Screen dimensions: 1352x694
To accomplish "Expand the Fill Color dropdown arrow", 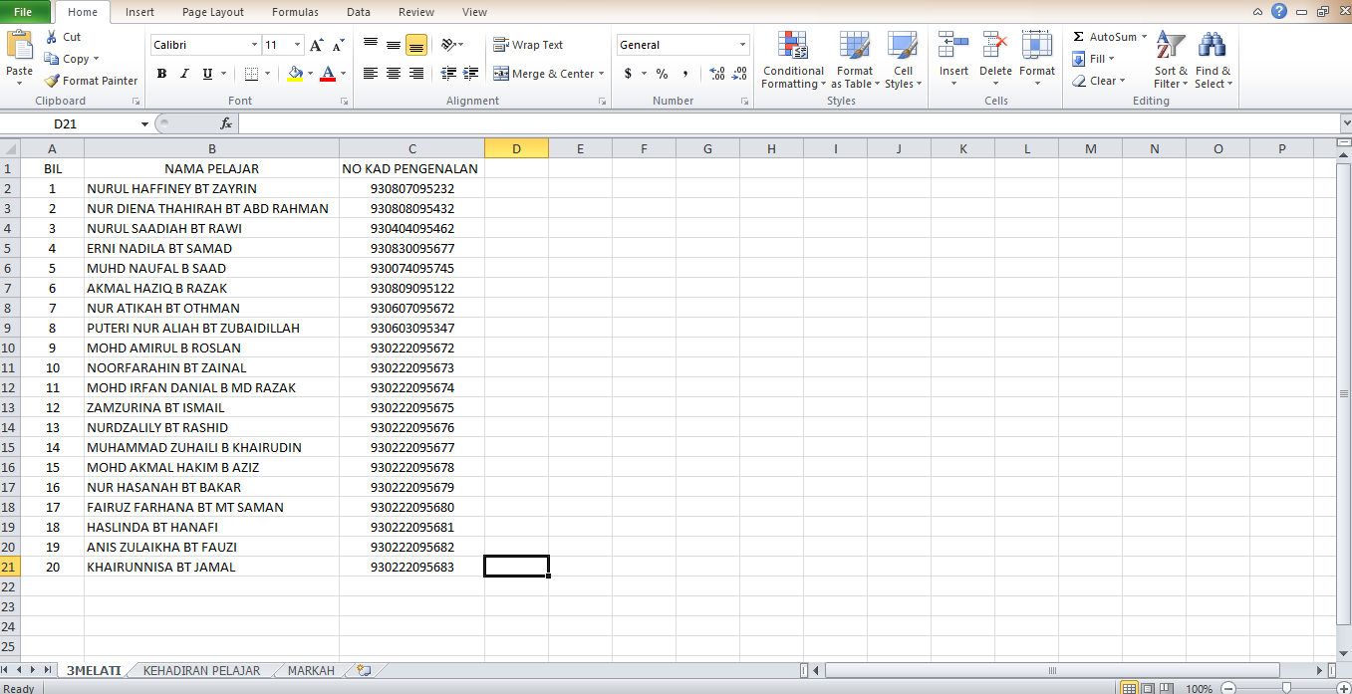I will (310, 74).
